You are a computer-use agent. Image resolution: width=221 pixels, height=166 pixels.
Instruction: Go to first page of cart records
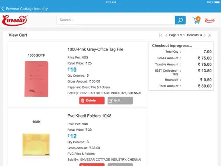(161, 35)
